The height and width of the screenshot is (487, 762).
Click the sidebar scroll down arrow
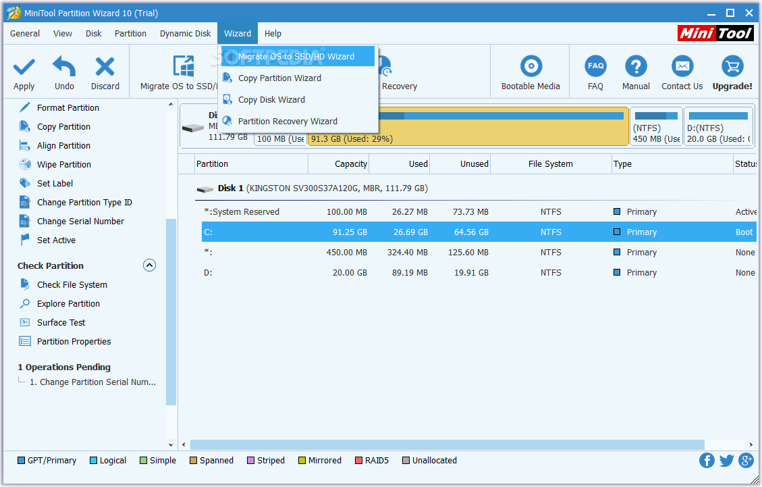click(171, 444)
